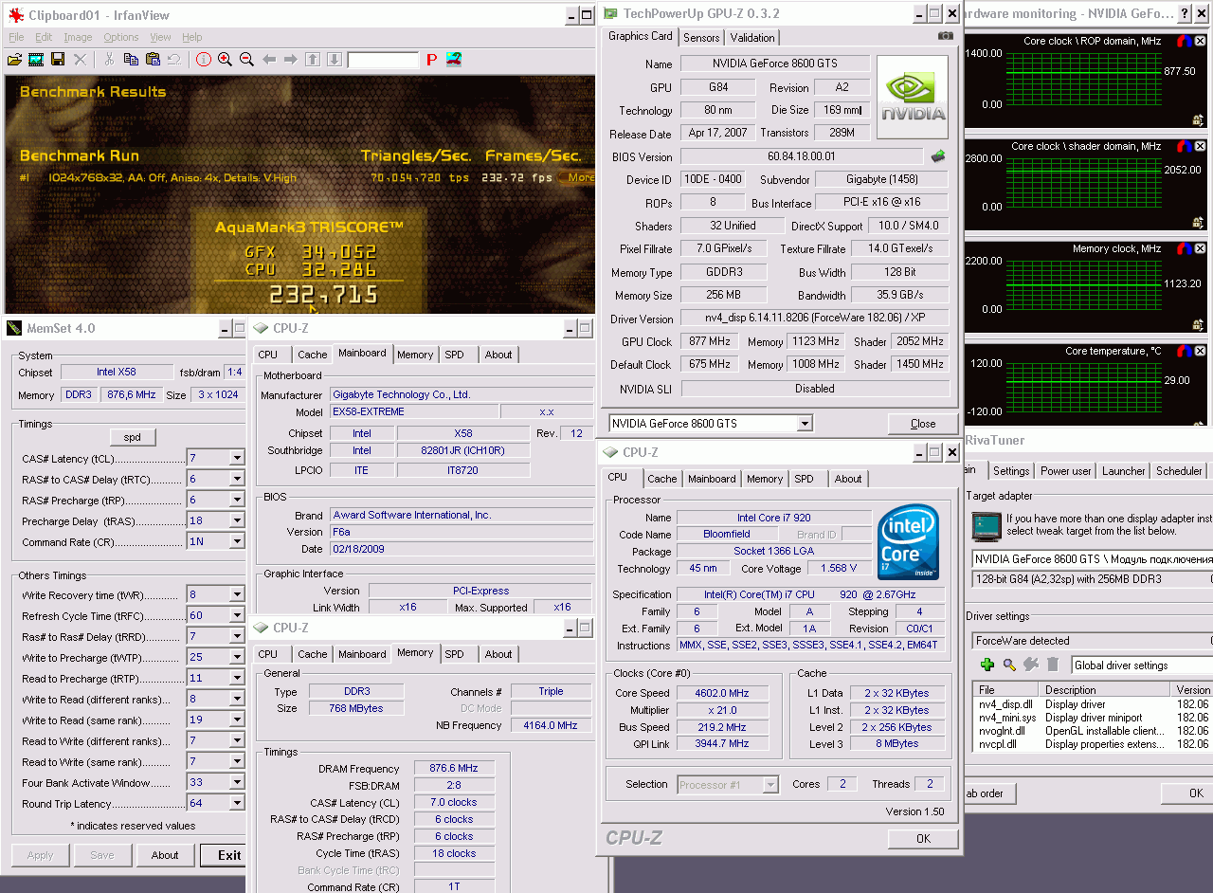Click the Close button in GPU-Z
The image size is (1213, 893).
click(x=923, y=424)
